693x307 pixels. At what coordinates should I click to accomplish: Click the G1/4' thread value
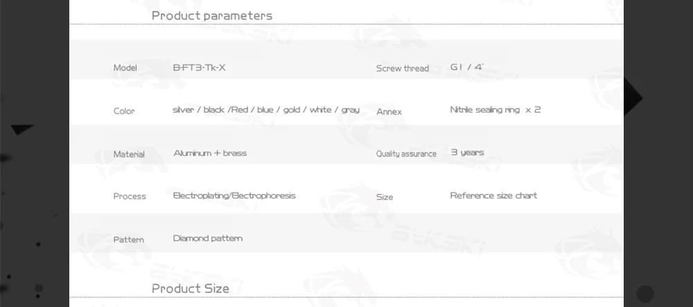click(466, 68)
